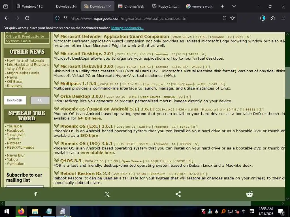Click the sidebar search magnifier button

pyautogui.click(x=40, y=100)
